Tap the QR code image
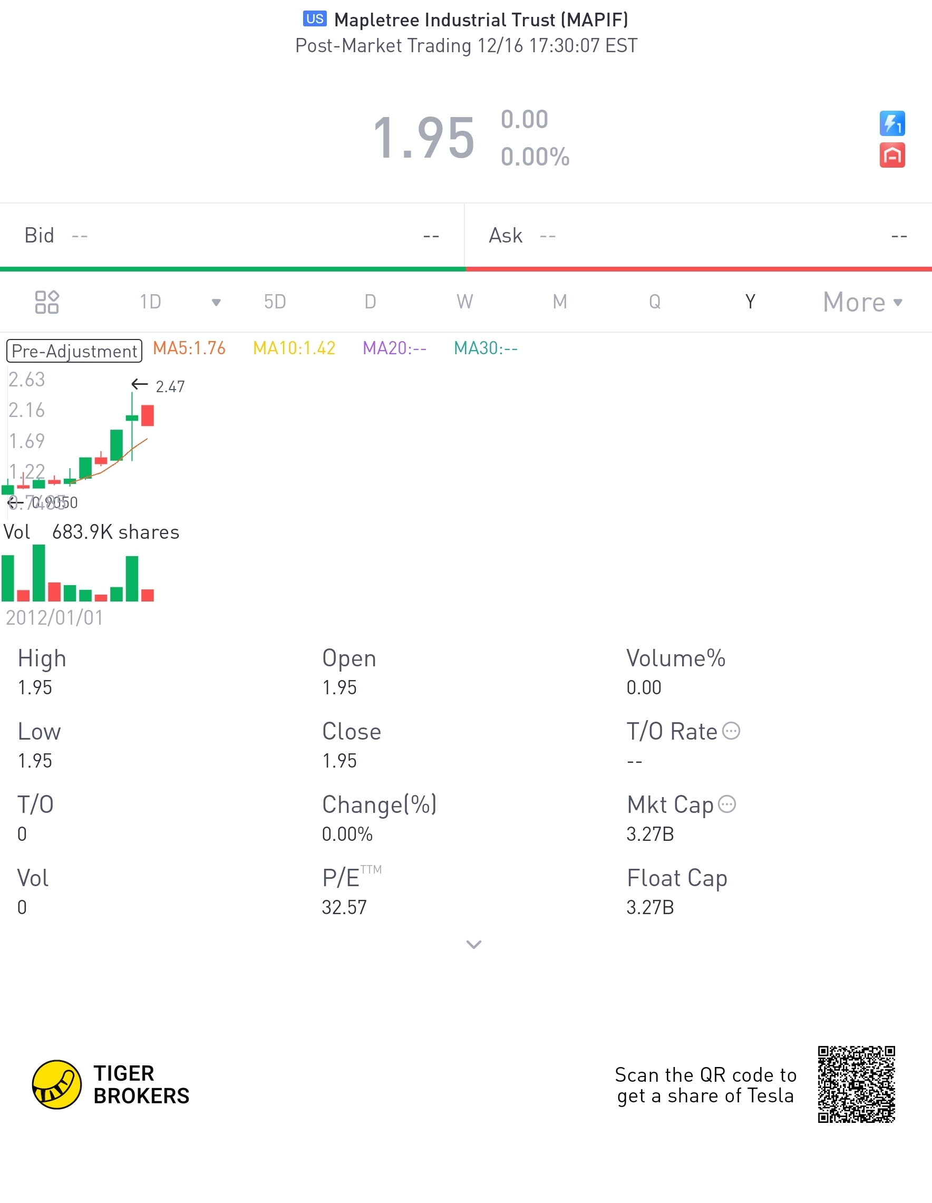Viewport: 932px width, 1203px height. point(856,1084)
